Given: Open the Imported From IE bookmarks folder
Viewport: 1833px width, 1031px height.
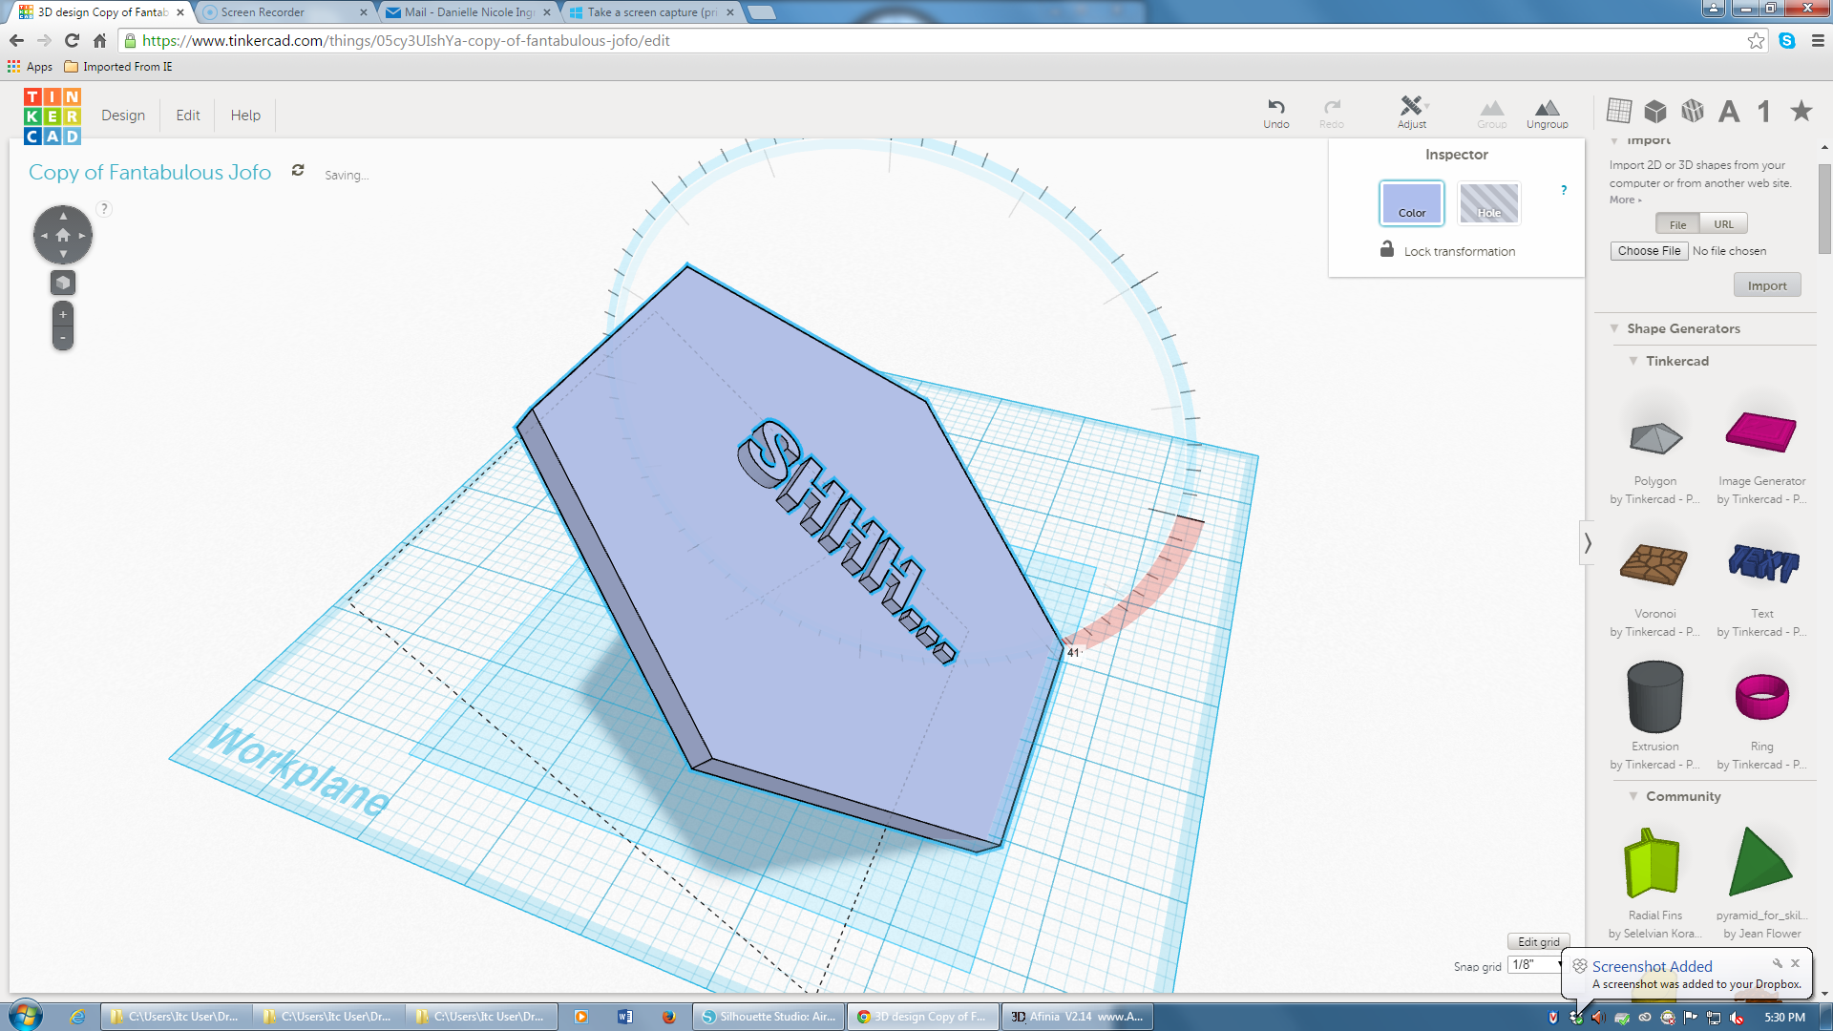Looking at the screenshot, I should (118, 67).
